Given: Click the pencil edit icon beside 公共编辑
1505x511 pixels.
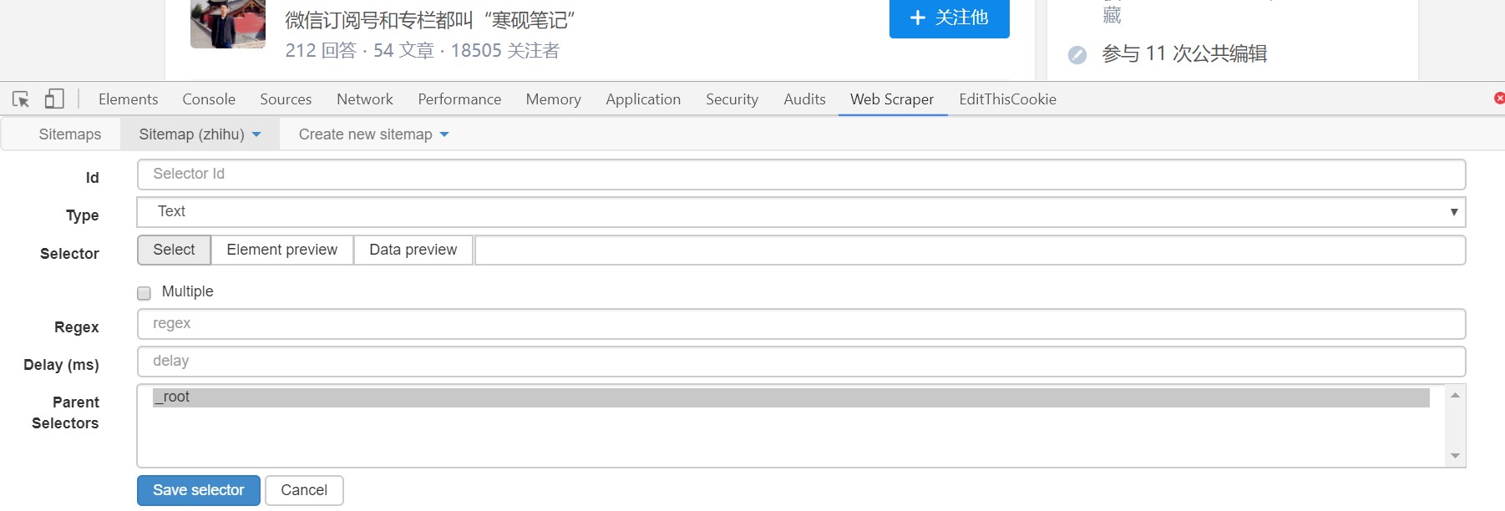Looking at the screenshot, I should coord(1077,55).
